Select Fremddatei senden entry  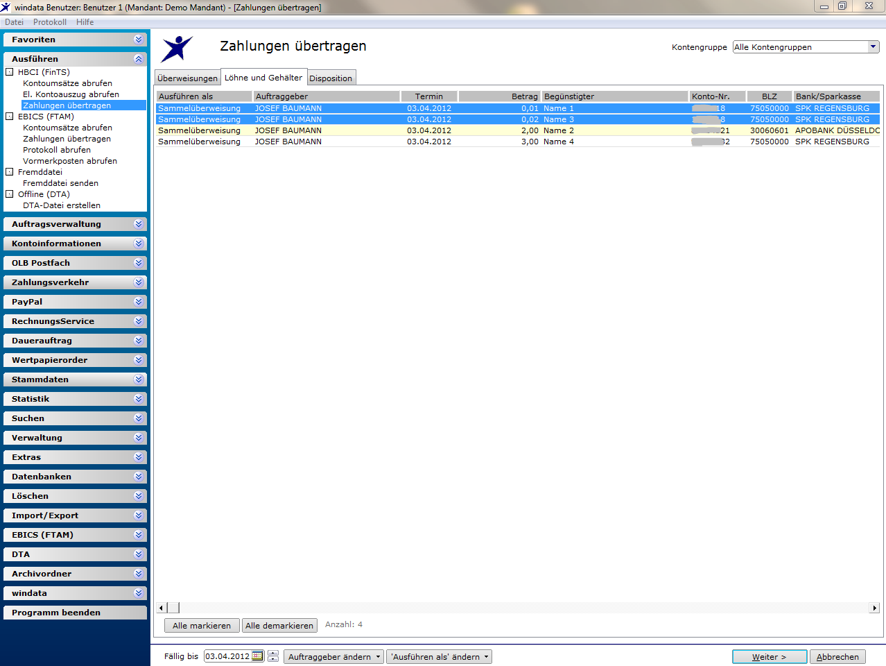[x=60, y=183]
